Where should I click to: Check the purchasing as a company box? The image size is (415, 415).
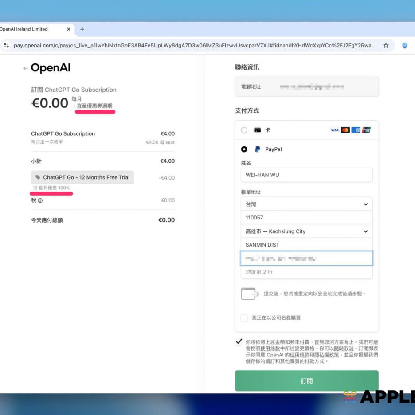[x=244, y=317]
